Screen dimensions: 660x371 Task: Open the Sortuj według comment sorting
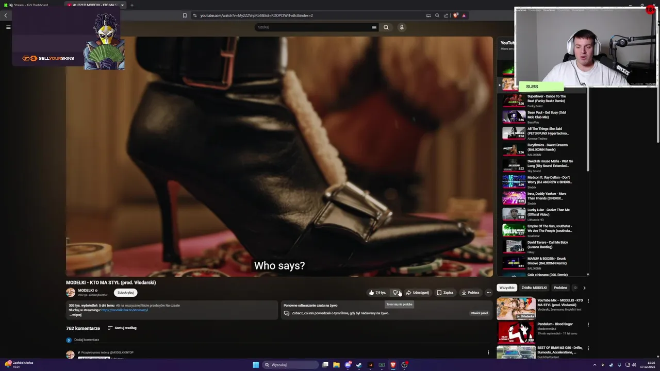[122, 328]
